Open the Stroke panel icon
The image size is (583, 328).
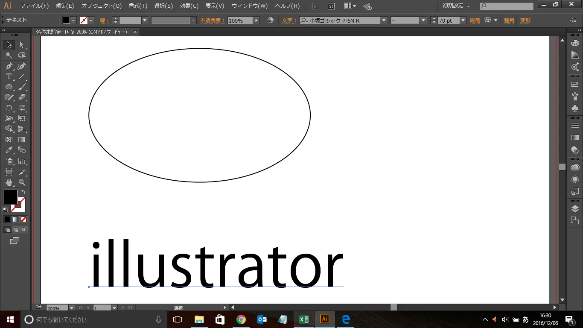(x=575, y=126)
